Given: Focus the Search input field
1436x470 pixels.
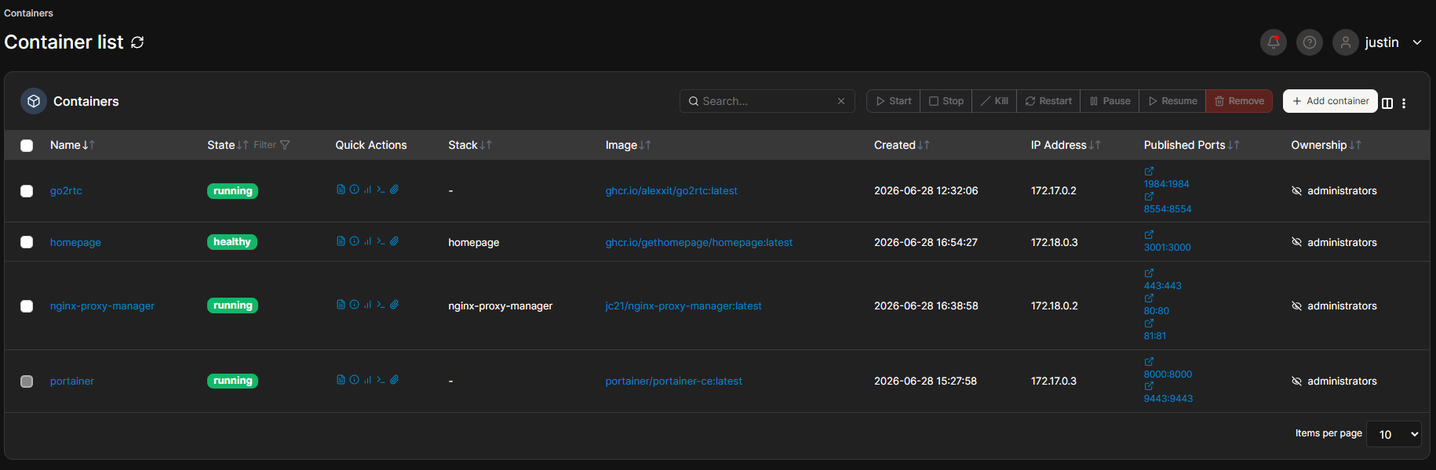Looking at the screenshot, I should pyautogui.click(x=767, y=101).
